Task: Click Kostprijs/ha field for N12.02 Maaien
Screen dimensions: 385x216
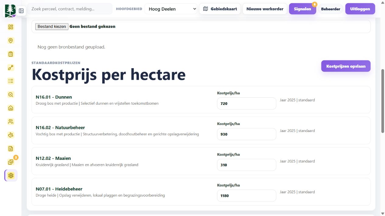Action: pyautogui.click(x=247, y=165)
